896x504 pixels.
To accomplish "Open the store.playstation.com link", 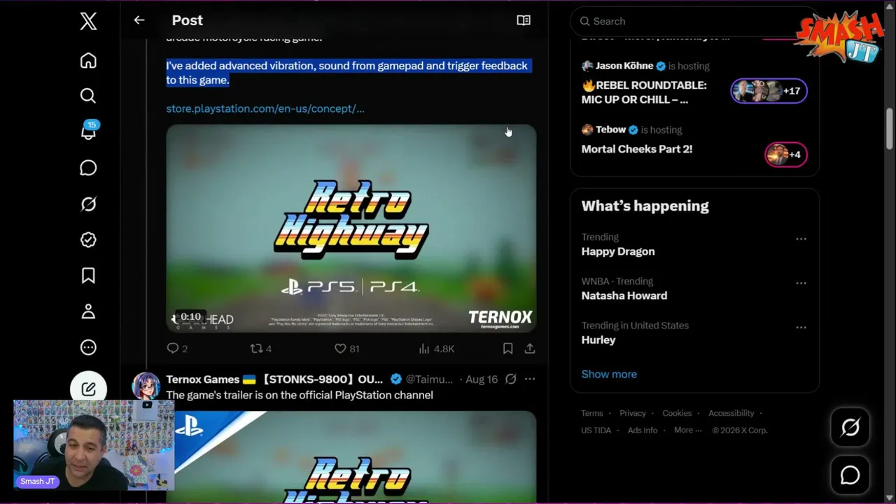I will coord(265,108).
